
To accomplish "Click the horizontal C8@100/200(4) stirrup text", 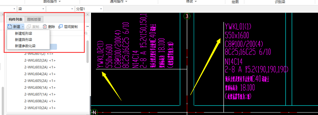I will click(x=244, y=44).
